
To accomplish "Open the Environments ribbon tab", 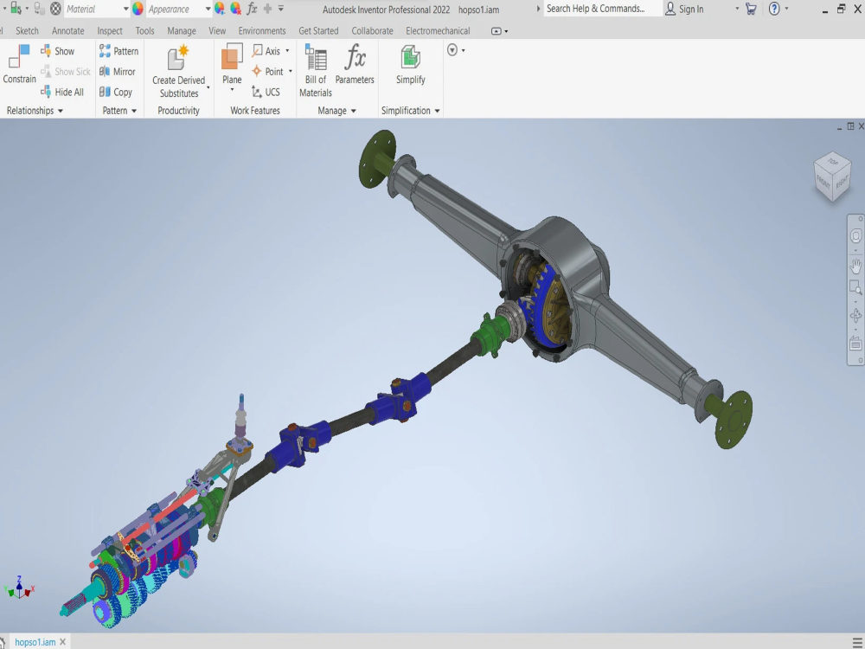I will click(261, 30).
